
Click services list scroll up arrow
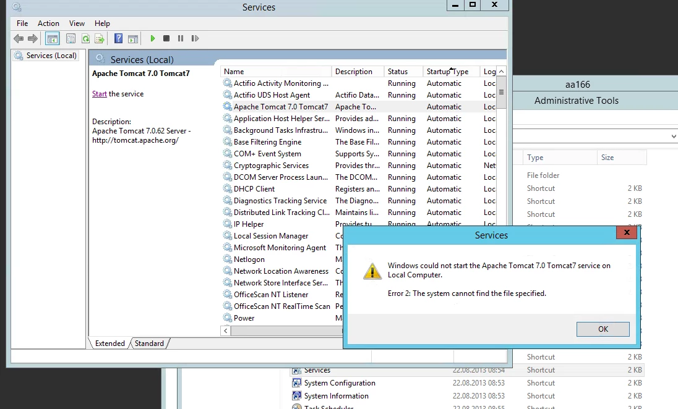(x=501, y=71)
